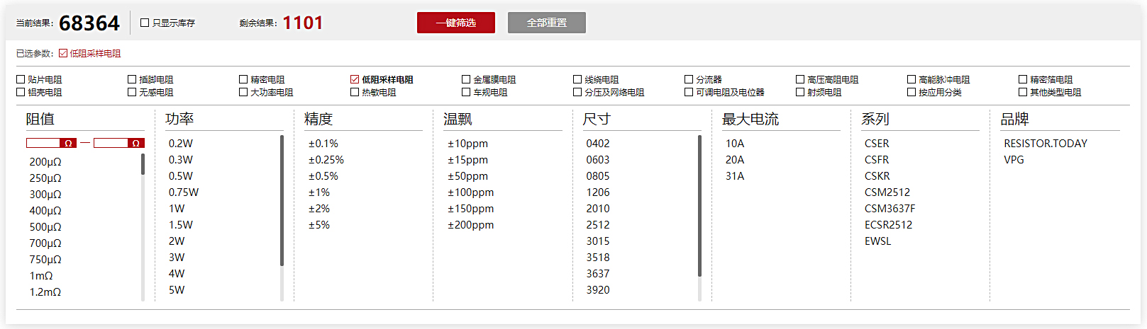
Task: Uncheck the 低阻采样电阻 category checkbox
Action: point(355,79)
